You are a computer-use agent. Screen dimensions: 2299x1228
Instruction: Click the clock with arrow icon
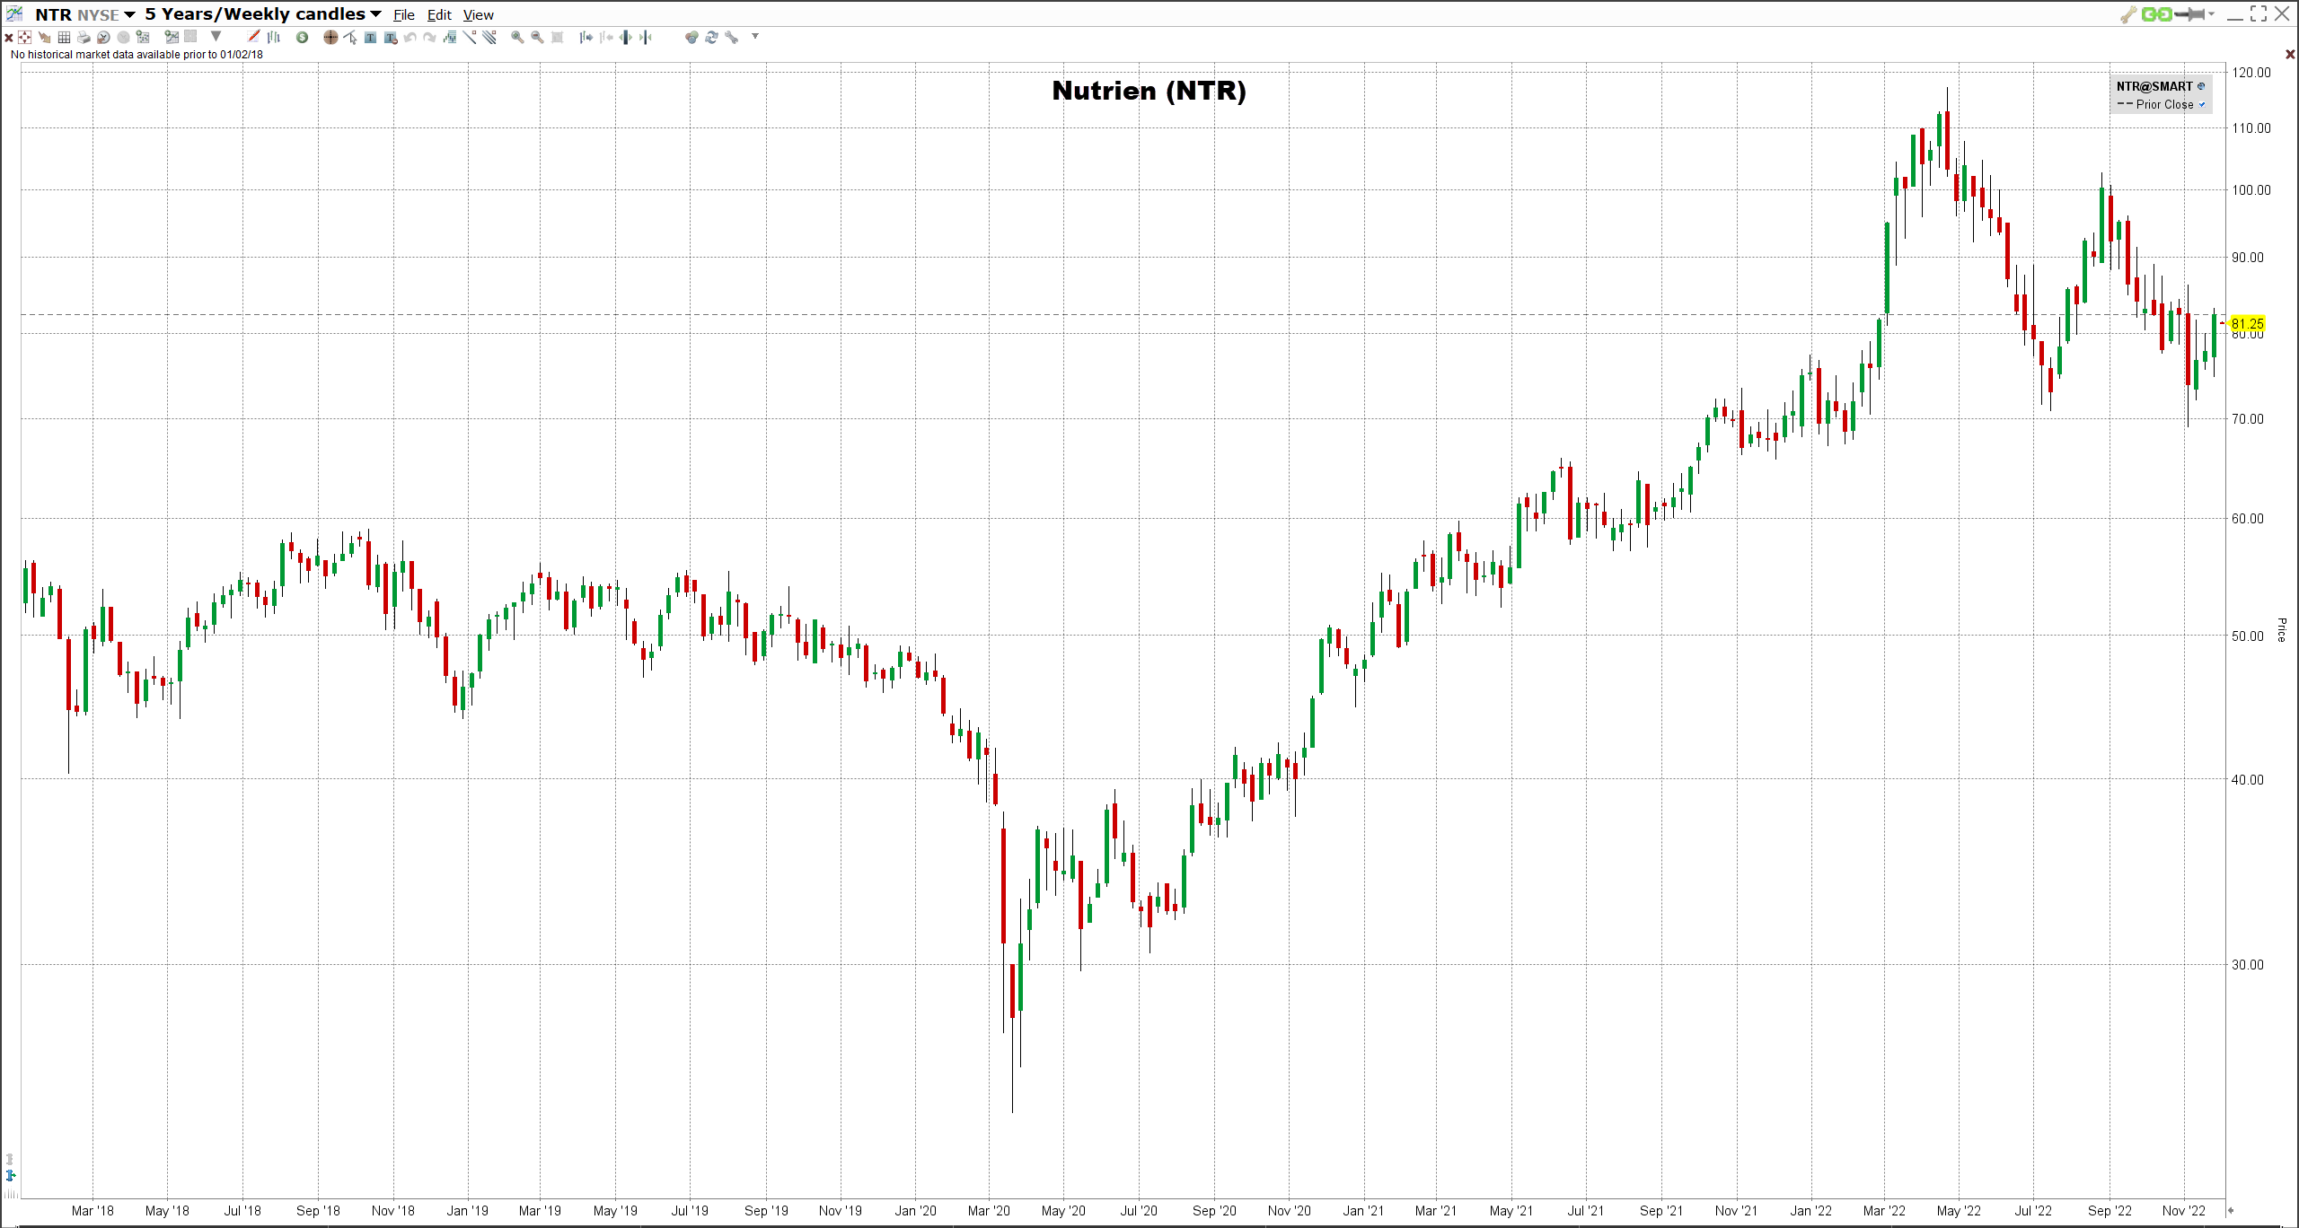(103, 38)
